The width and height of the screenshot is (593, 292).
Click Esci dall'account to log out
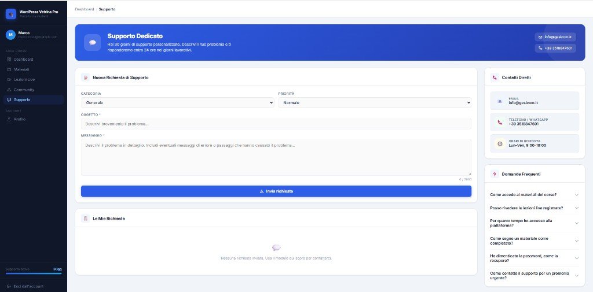[x=28, y=286]
